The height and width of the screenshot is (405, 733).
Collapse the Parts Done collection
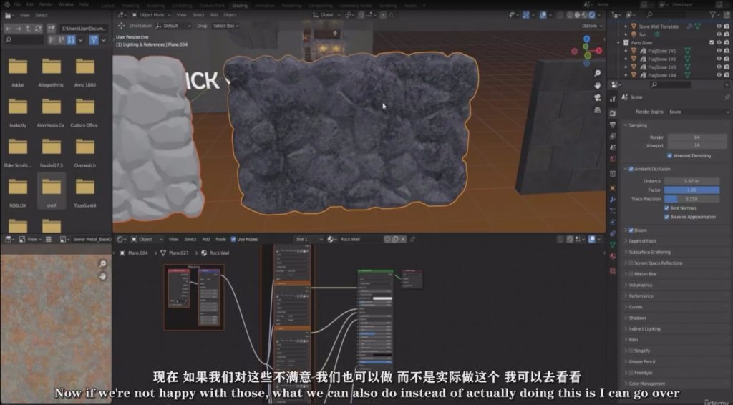click(619, 42)
